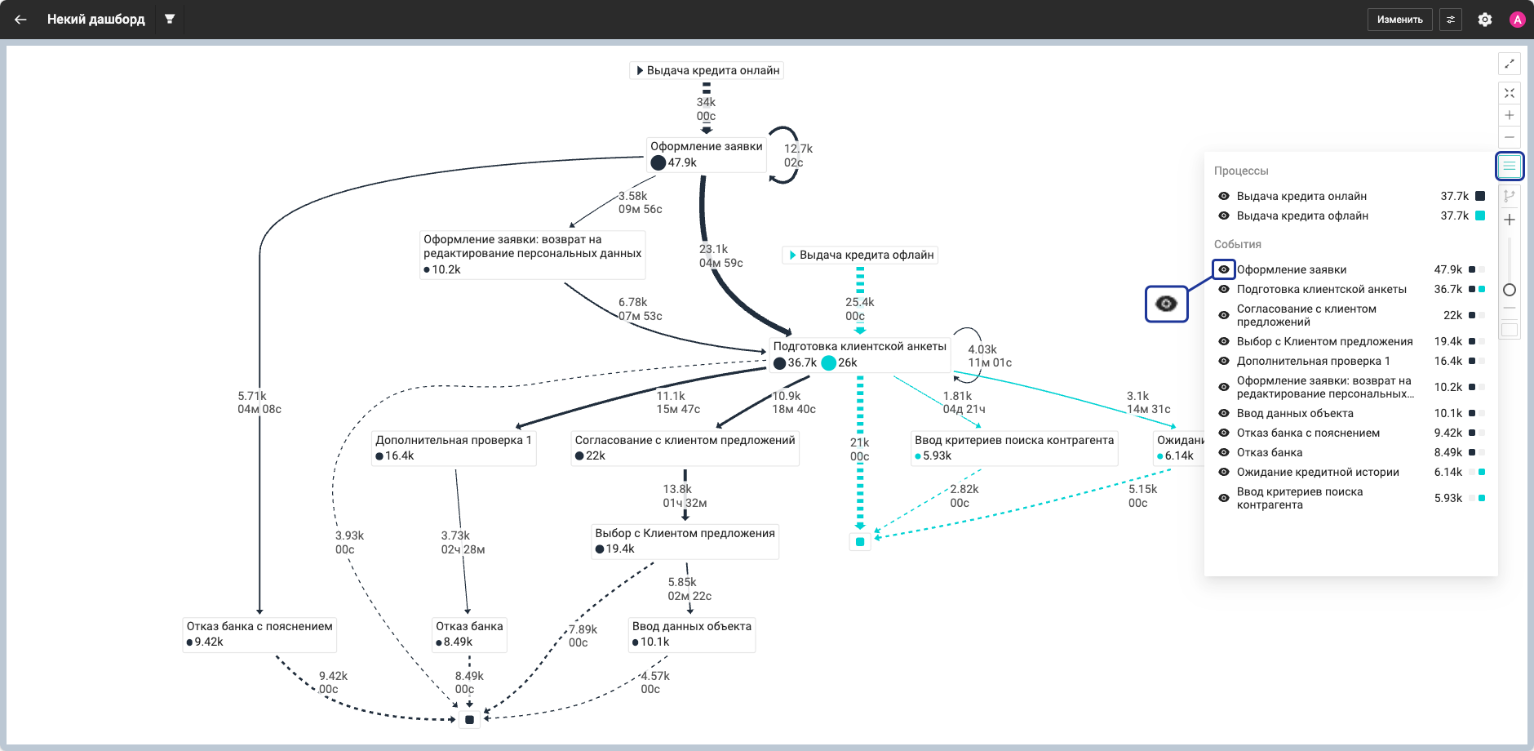Open the display parameters icon next to Изменить
Viewport: 1534px width, 751px height.
click(1451, 20)
